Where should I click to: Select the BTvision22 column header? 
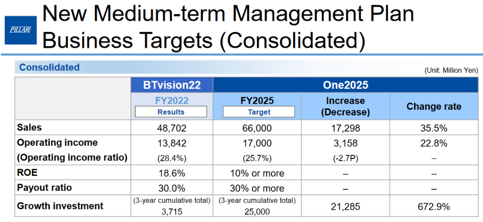coord(171,85)
